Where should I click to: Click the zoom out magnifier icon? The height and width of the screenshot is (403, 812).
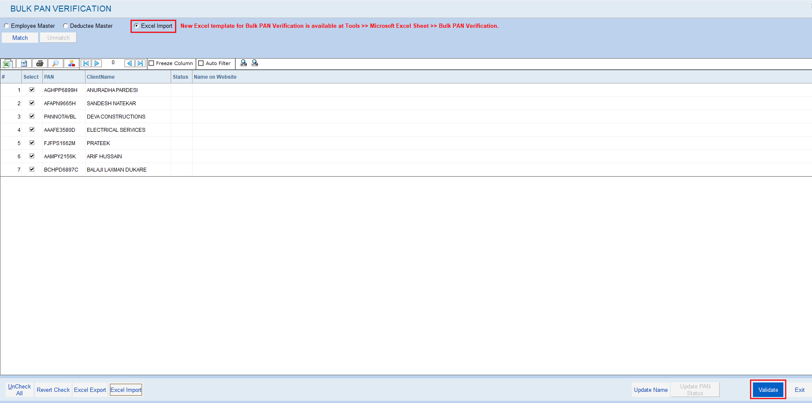point(255,63)
